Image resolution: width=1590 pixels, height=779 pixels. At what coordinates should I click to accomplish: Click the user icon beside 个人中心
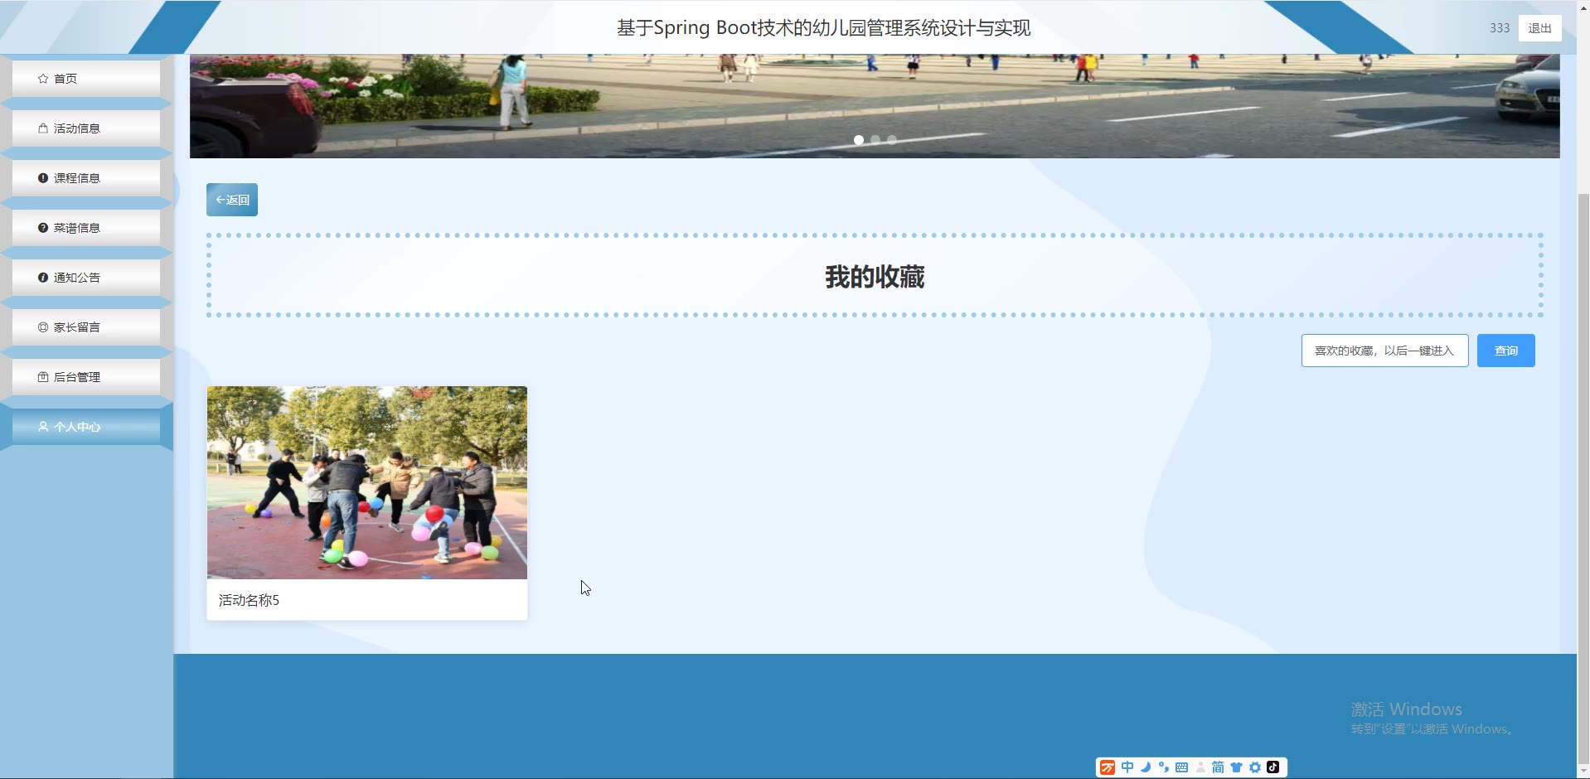click(x=43, y=427)
